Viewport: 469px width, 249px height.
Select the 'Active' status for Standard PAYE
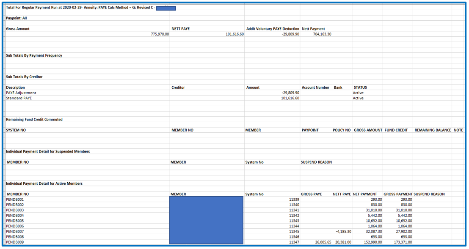(x=358, y=98)
